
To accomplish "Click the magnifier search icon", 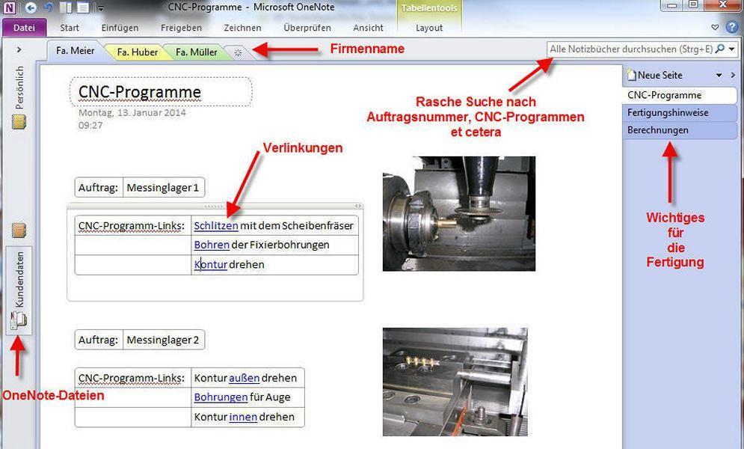I will coord(720,49).
